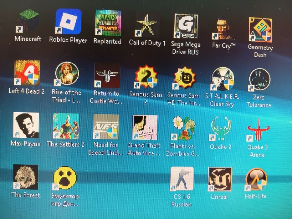Open Sega Mega Drive RUS emulator icon
Screen dimensions: 292x219
[x=186, y=26]
